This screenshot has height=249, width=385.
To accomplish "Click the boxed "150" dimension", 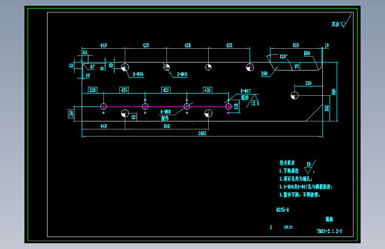I will 71,114.
